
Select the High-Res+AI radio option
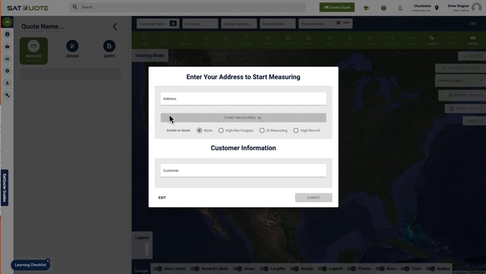click(x=296, y=130)
